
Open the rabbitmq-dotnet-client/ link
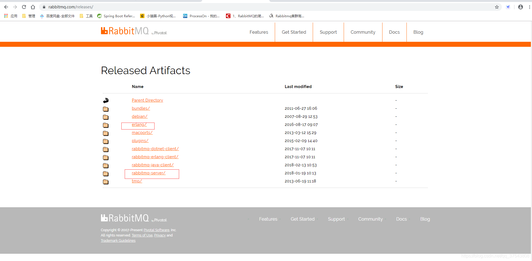coord(155,149)
